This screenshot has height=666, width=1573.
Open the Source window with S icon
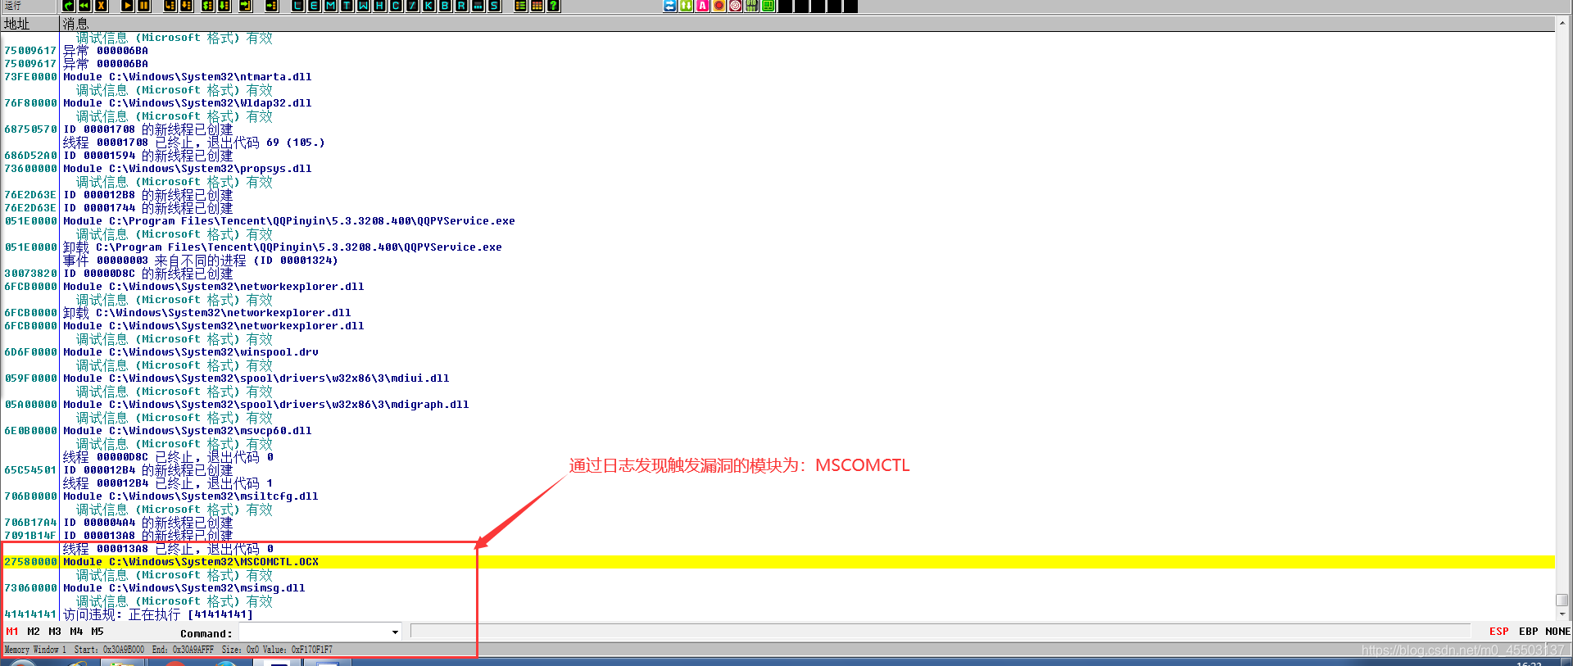pos(494,6)
